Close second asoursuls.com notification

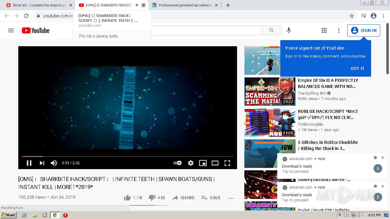(383, 186)
